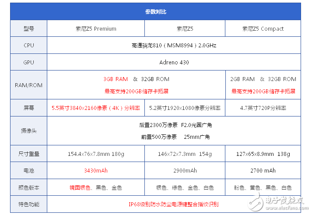
Task: Click the 索尼Z5 Premium model cell
Action: (96, 28)
